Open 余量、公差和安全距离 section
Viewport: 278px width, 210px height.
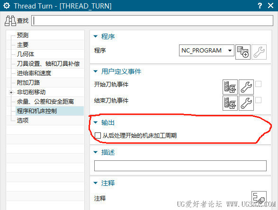(x=45, y=102)
